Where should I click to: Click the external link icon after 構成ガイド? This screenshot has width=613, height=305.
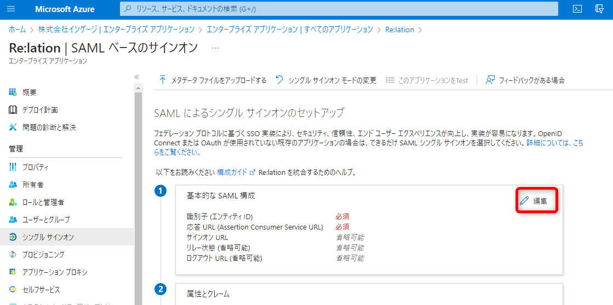pos(253,172)
